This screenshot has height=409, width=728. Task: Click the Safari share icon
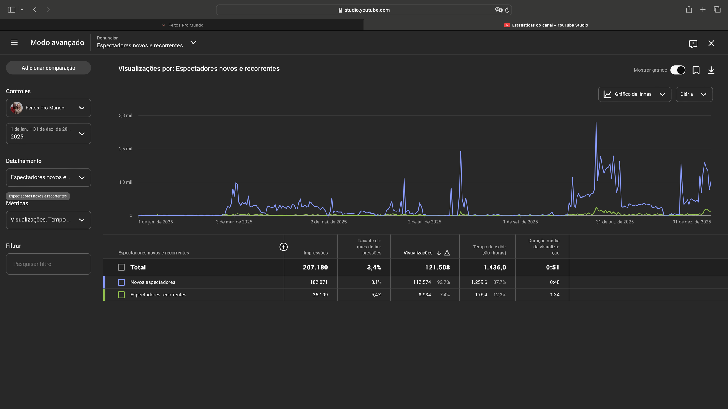pos(689,10)
